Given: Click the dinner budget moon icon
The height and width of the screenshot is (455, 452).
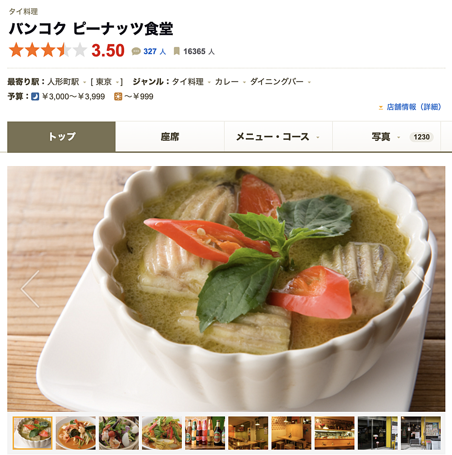Looking at the screenshot, I should [35, 96].
